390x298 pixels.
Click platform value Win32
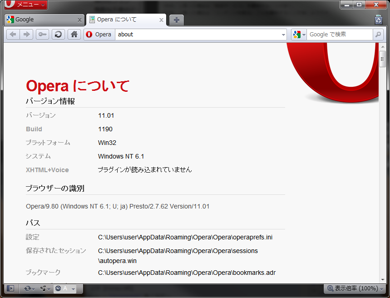click(107, 143)
